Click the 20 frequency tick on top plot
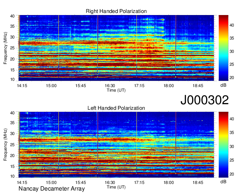Image resolution: width=238 pixels, height=193 pixels. click(x=12, y=59)
